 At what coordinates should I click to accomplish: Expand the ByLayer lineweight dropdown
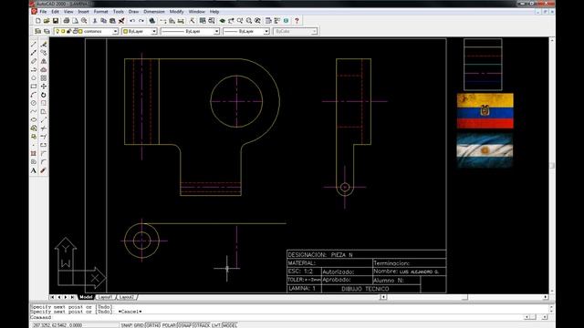(x=266, y=32)
